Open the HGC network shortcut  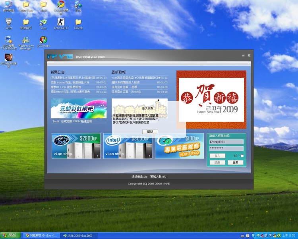pos(78,6)
